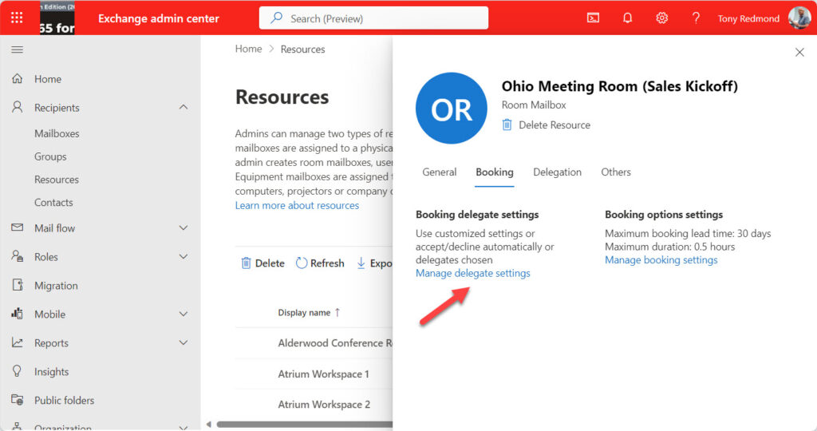Click the Mail flow envelope icon
This screenshot has height=431, width=817.
point(18,227)
